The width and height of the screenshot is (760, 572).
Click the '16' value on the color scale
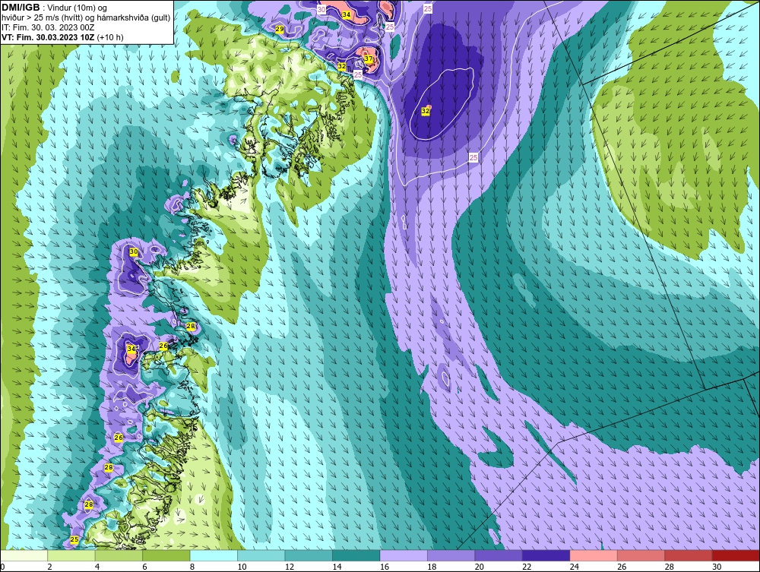click(385, 567)
